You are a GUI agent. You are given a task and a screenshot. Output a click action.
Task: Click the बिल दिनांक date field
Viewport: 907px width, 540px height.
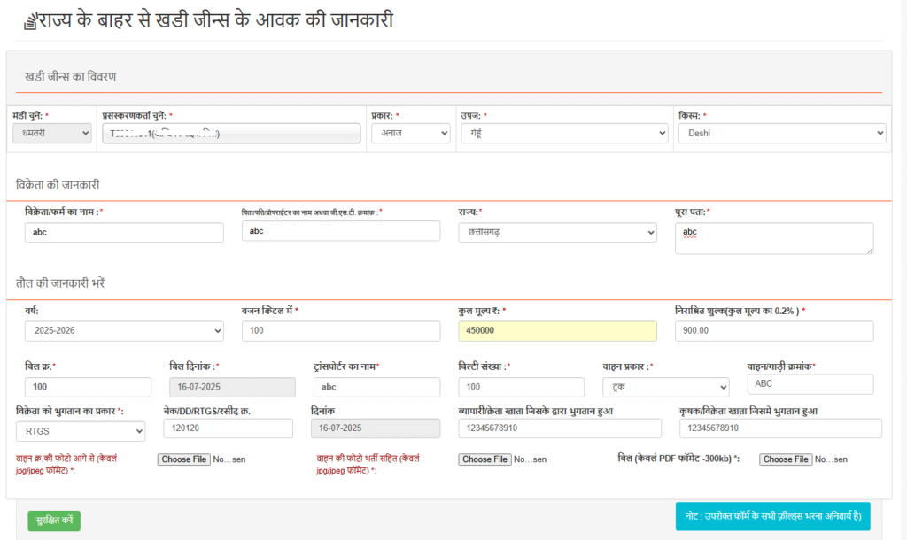click(x=233, y=387)
